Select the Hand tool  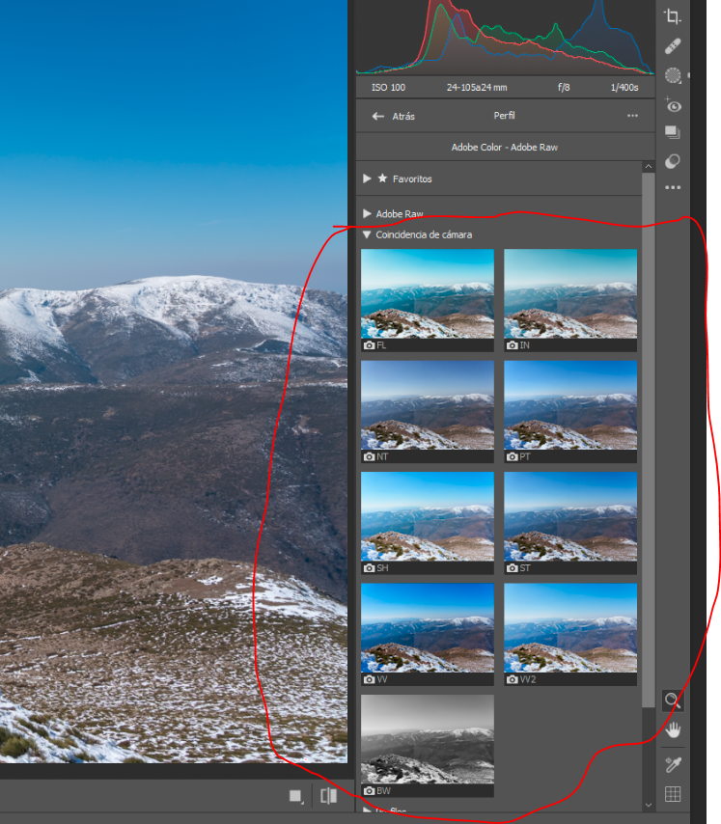[673, 730]
